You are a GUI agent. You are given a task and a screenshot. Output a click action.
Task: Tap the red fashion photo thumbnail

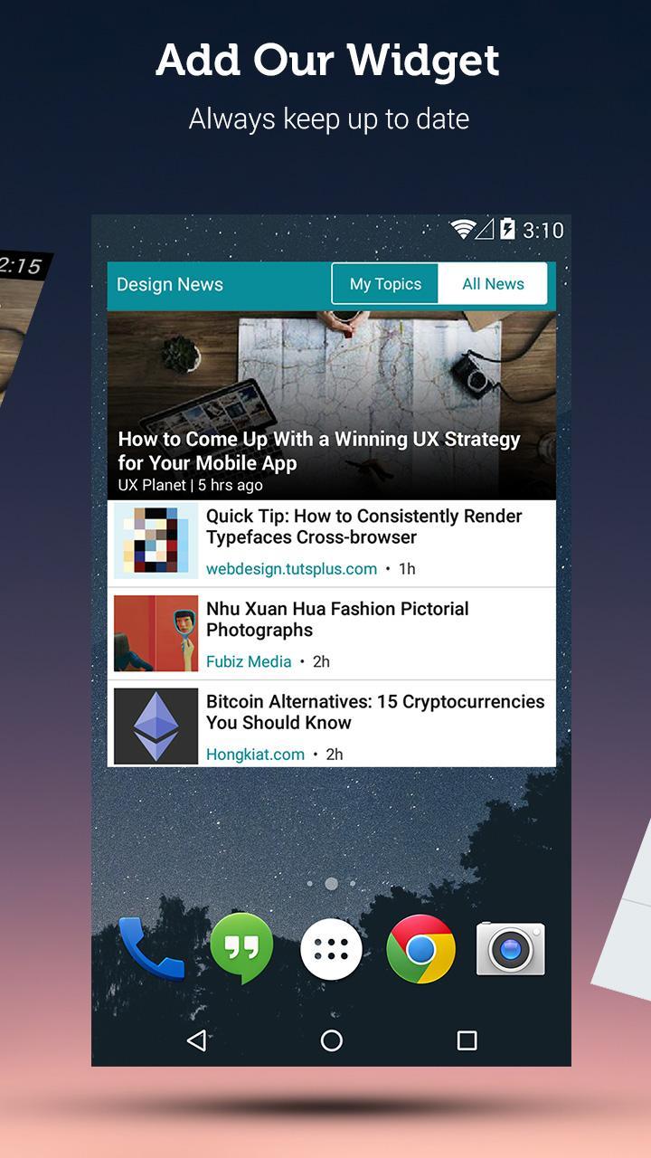(156, 633)
